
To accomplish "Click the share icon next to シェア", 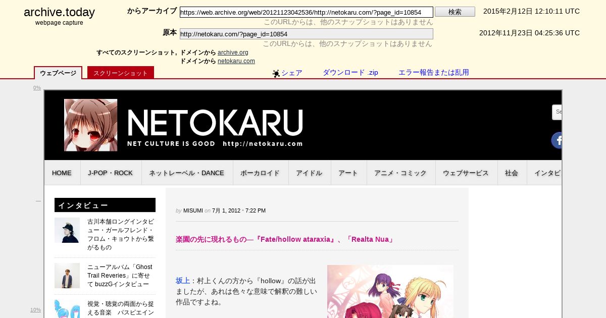I will point(276,74).
